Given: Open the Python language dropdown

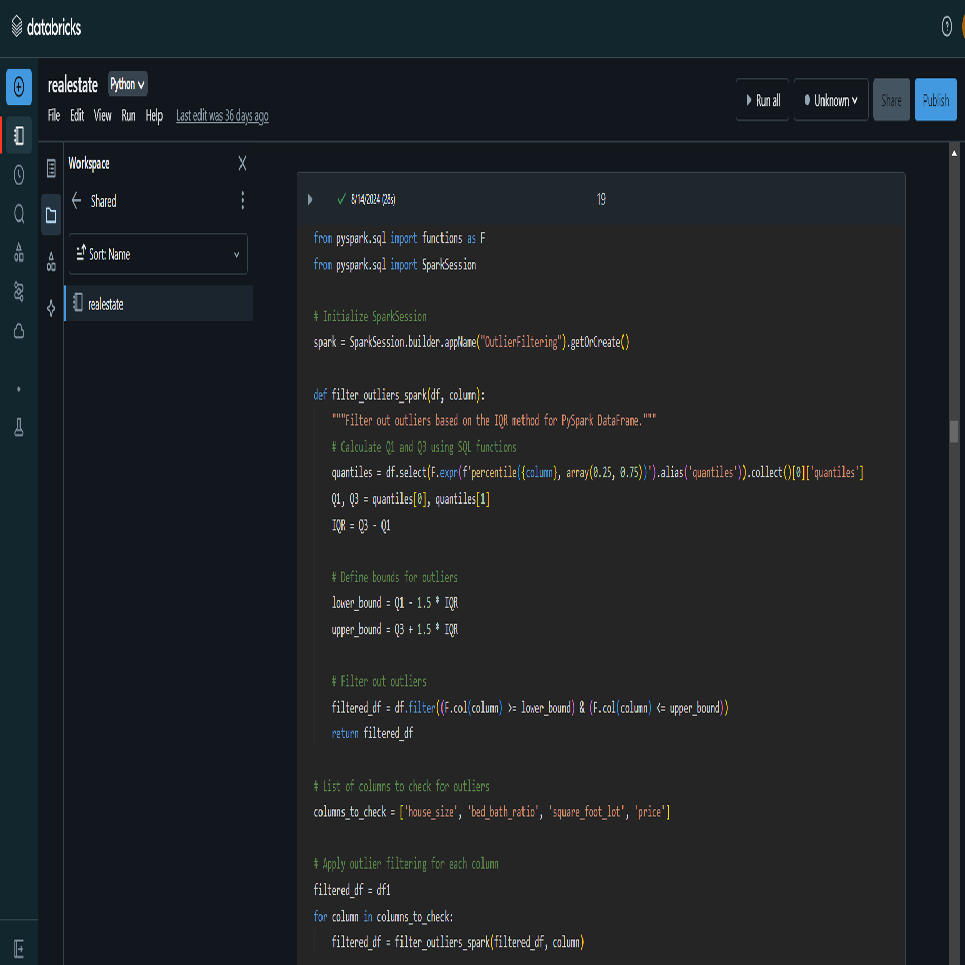Looking at the screenshot, I should (127, 84).
